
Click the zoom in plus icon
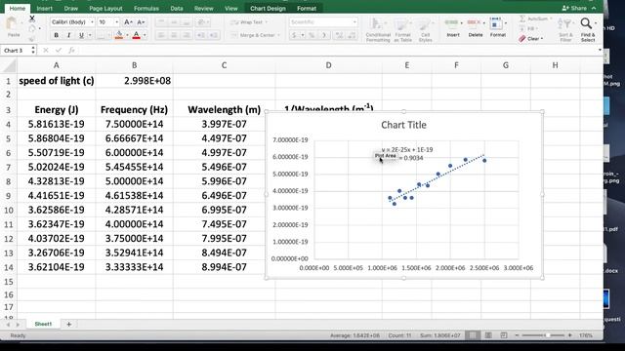(x=570, y=335)
